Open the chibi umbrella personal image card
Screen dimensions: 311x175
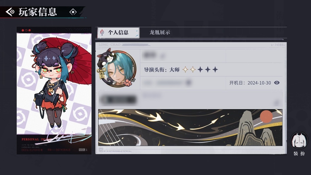[54, 90]
